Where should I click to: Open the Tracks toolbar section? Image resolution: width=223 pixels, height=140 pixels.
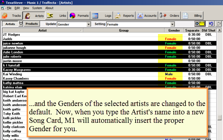pos(11,16)
